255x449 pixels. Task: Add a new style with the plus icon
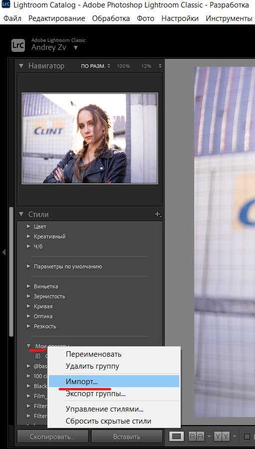point(157,215)
